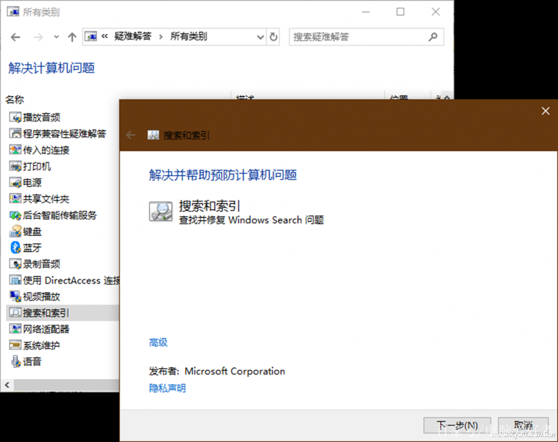
Task: Sort by the 名称 column header
Action: 15,100
